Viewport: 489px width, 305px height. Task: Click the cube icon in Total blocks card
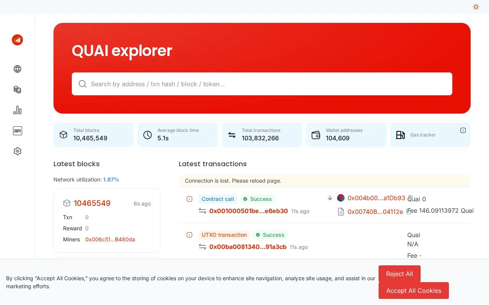coord(63,135)
